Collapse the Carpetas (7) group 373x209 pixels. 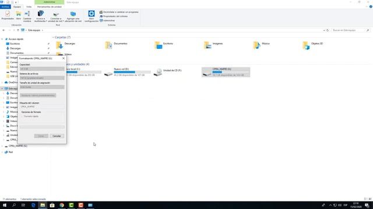(x=53, y=37)
